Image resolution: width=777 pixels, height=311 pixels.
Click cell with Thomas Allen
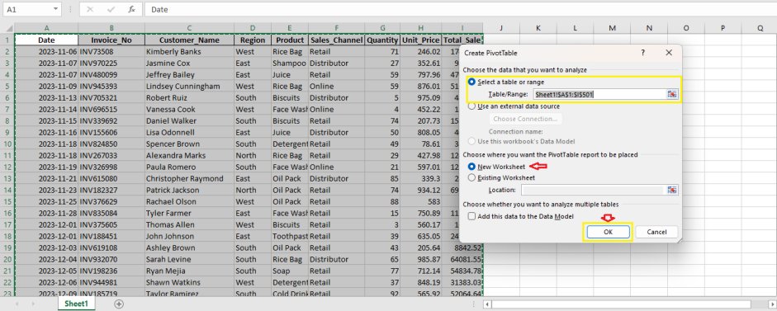[x=189, y=224]
